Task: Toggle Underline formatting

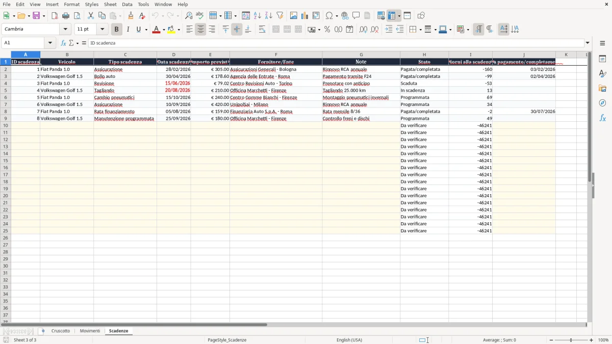Action: 138,30
